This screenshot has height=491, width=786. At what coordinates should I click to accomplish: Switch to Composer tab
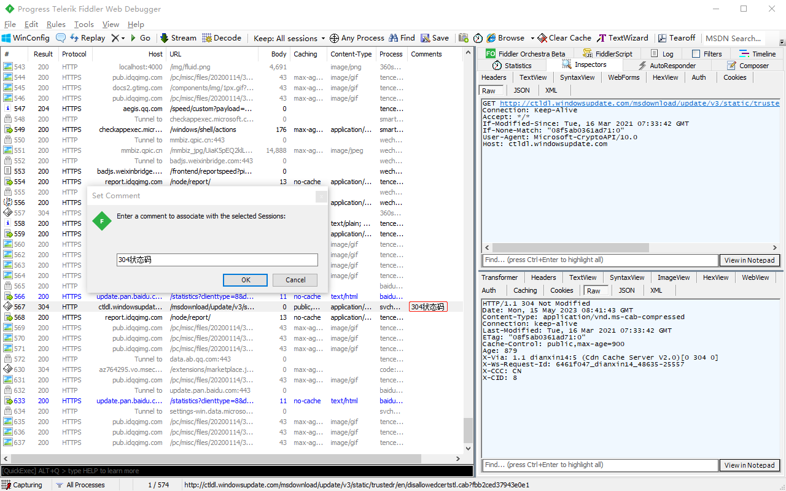pyautogui.click(x=748, y=66)
